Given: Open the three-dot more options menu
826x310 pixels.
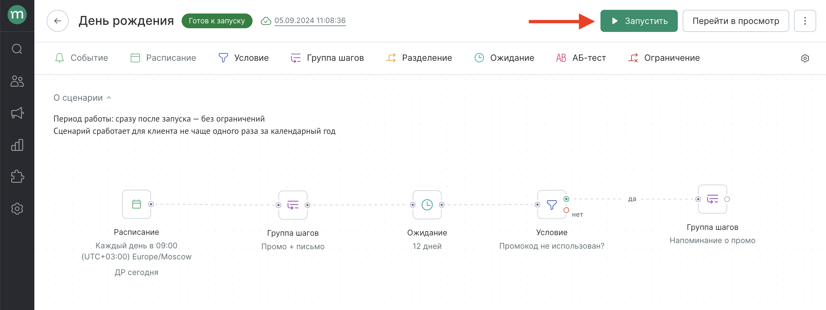Looking at the screenshot, I should coord(805,21).
